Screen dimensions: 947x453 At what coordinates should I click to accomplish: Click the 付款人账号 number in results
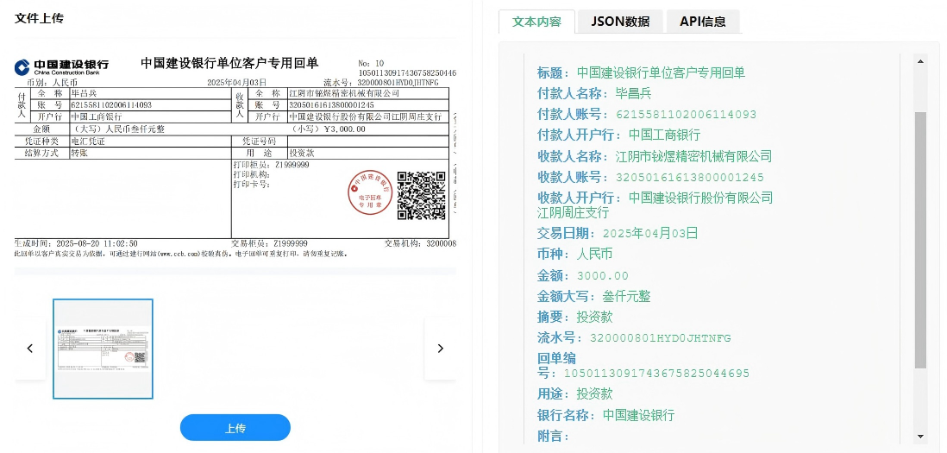686,114
